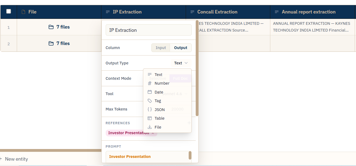Choose Table from output type list

coord(167,118)
